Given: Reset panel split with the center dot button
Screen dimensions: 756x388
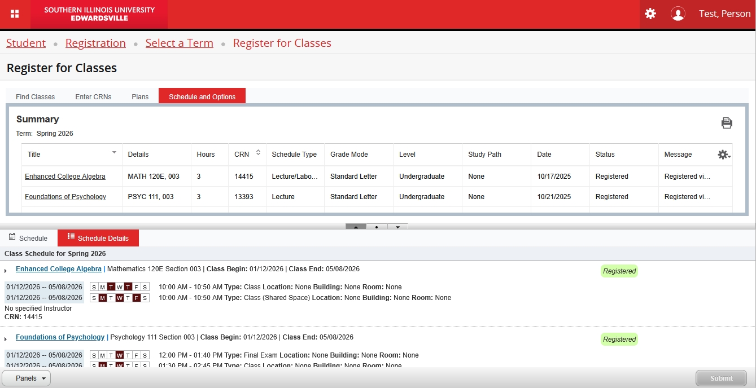Looking at the screenshot, I should click(x=377, y=227).
